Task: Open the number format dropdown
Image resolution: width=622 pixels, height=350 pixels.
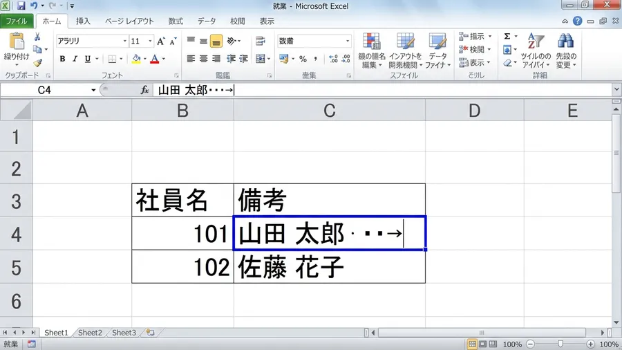Action: tap(348, 42)
